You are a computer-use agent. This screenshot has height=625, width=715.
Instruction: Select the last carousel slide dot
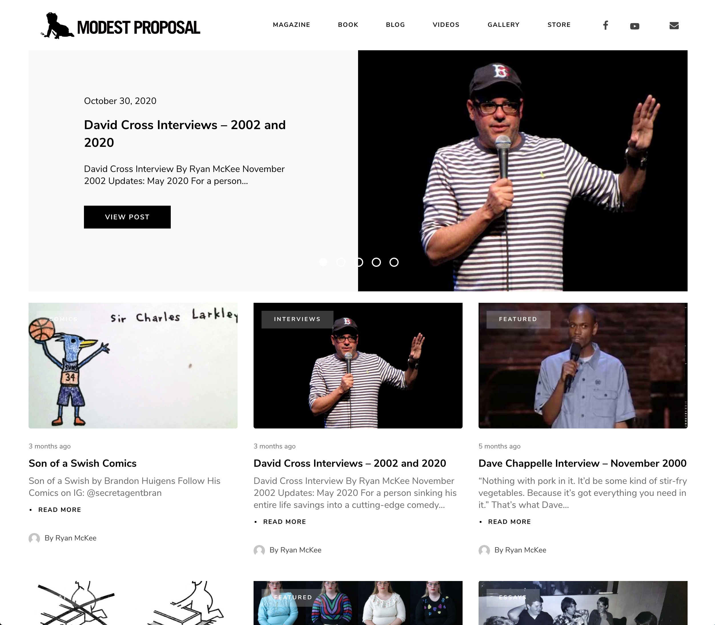pos(394,262)
